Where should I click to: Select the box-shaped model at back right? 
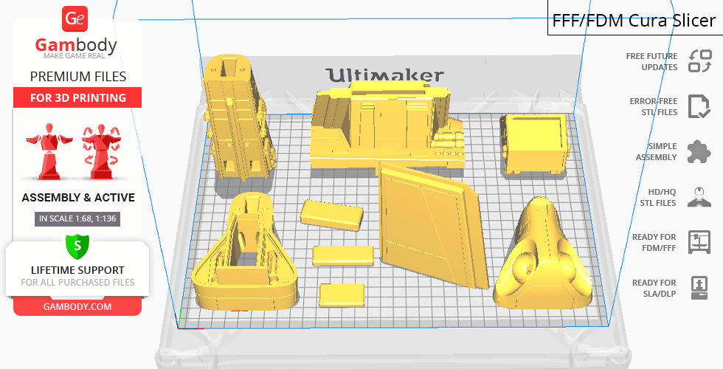pos(535,144)
